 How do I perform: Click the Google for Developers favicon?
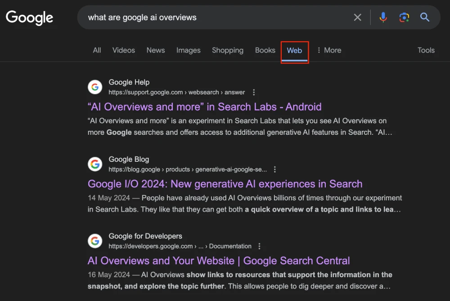coord(94,241)
